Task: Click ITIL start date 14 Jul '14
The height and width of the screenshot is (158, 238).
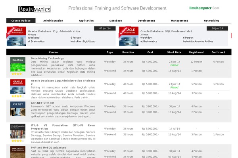Action: 175,129
